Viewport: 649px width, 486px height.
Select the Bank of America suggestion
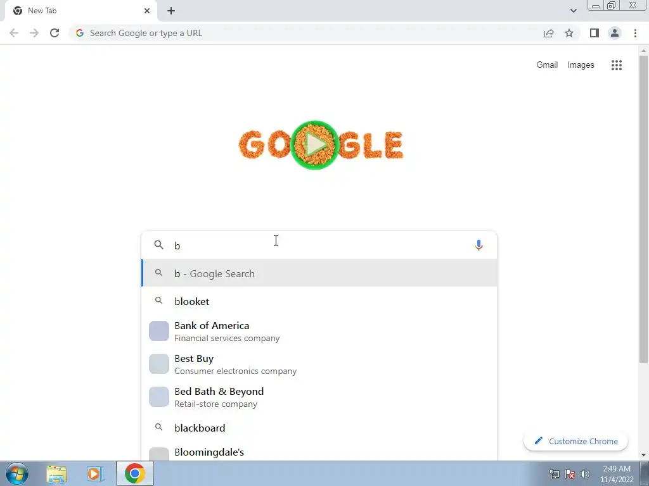coord(319,332)
